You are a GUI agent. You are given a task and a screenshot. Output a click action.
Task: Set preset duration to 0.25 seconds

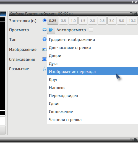53,21
